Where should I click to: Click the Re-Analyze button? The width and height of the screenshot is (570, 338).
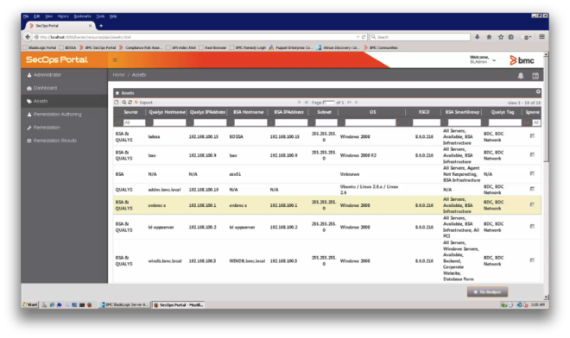click(x=487, y=292)
